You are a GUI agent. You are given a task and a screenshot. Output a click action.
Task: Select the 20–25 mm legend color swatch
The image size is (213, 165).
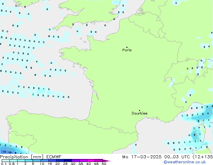60,161
